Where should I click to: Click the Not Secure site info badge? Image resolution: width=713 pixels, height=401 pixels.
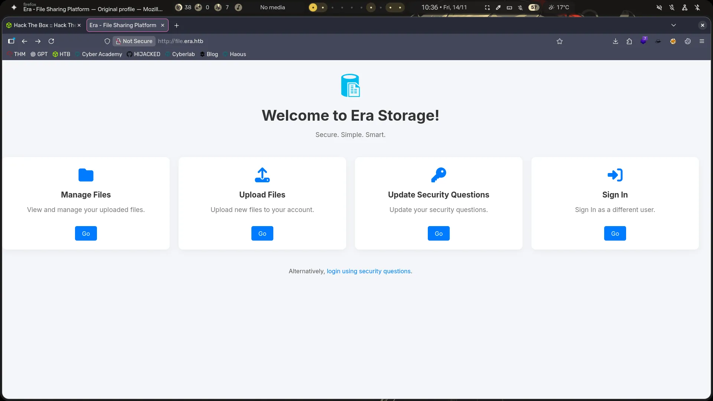(x=134, y=41)
